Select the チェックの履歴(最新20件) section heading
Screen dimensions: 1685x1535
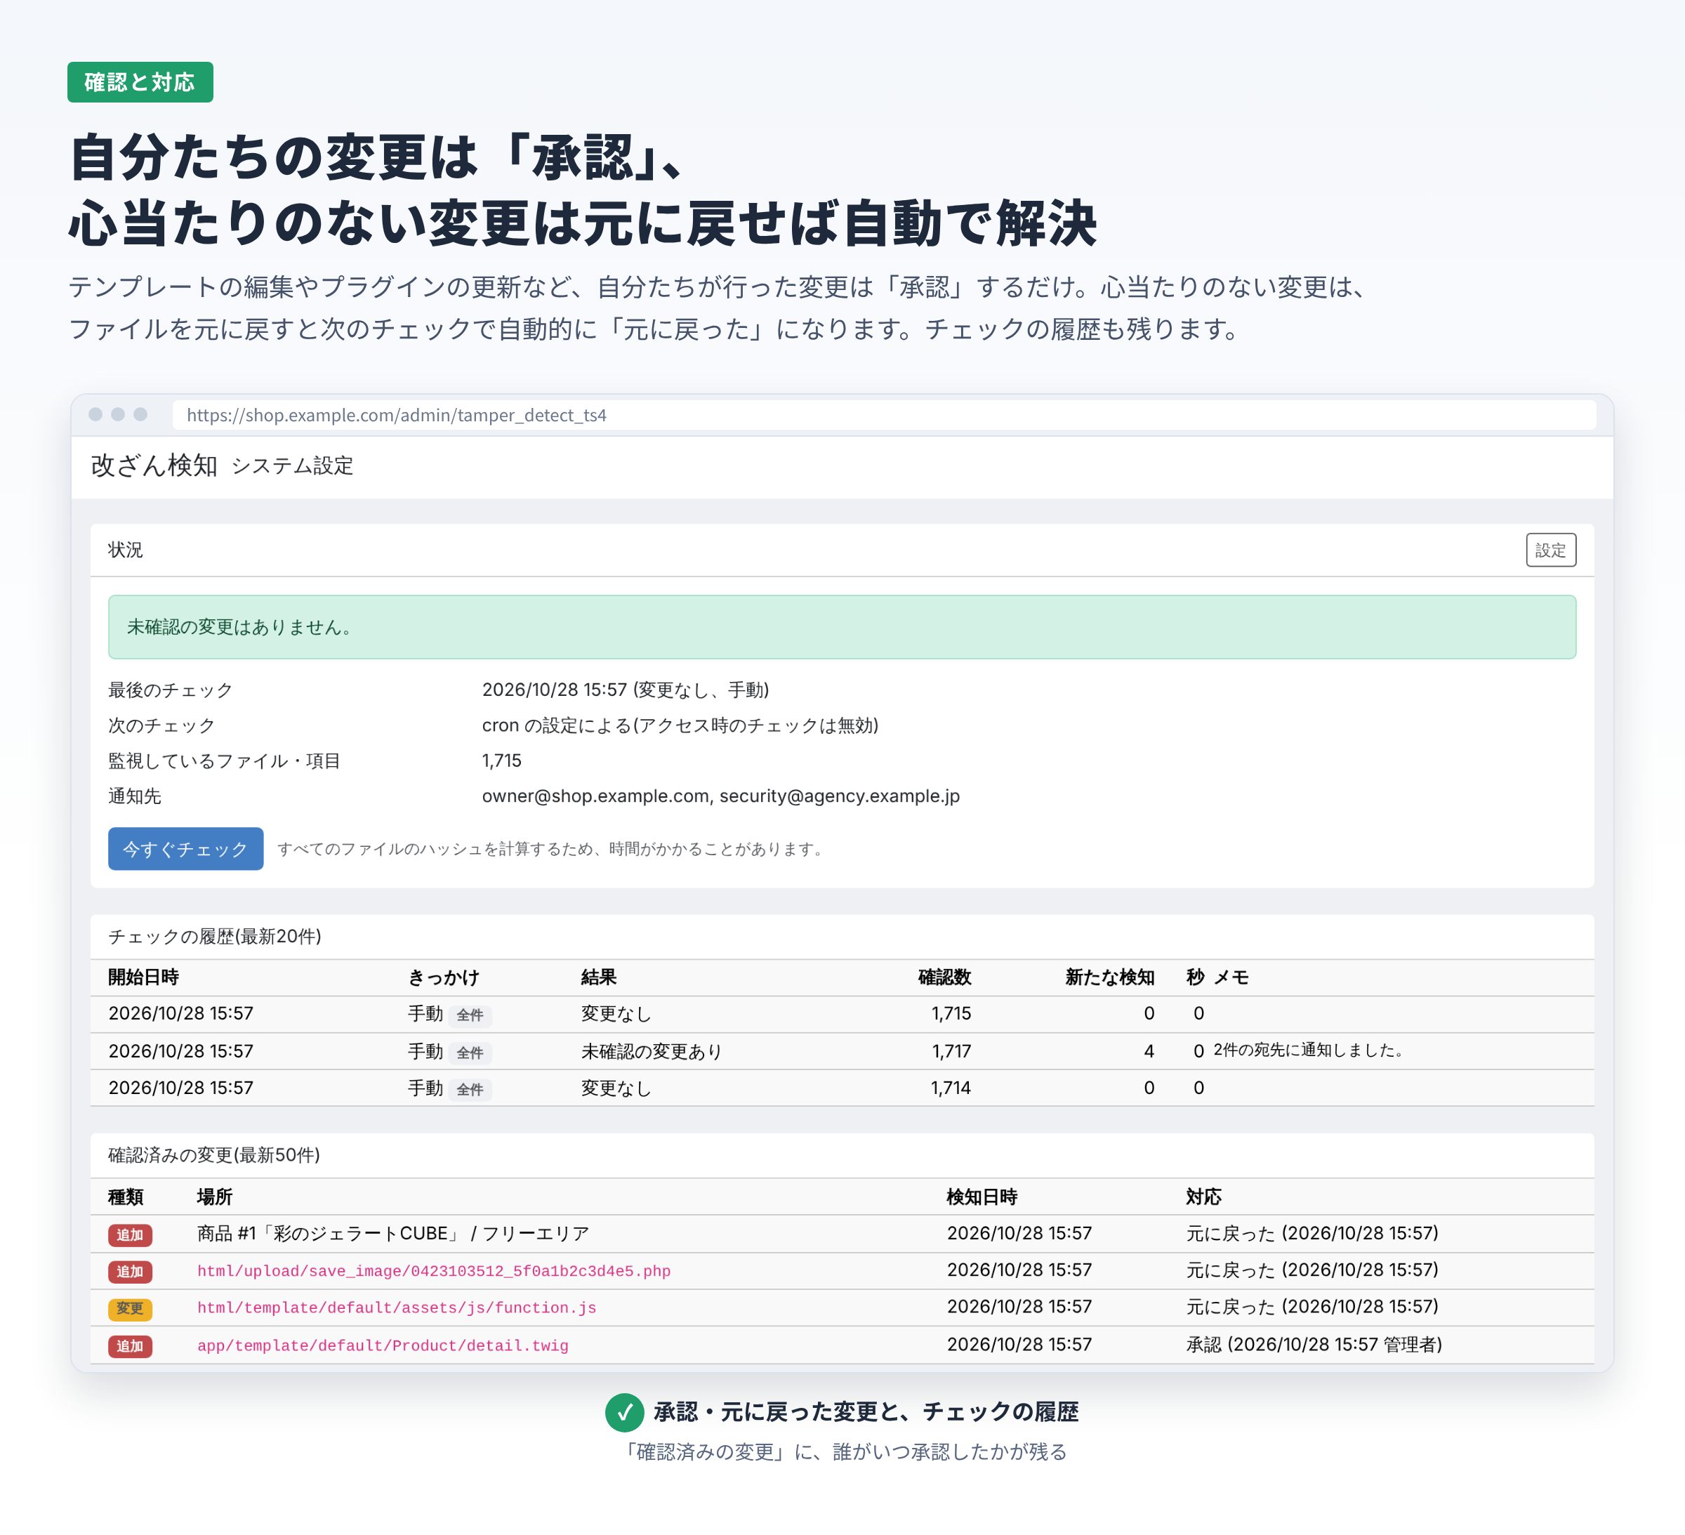point(215,937)
